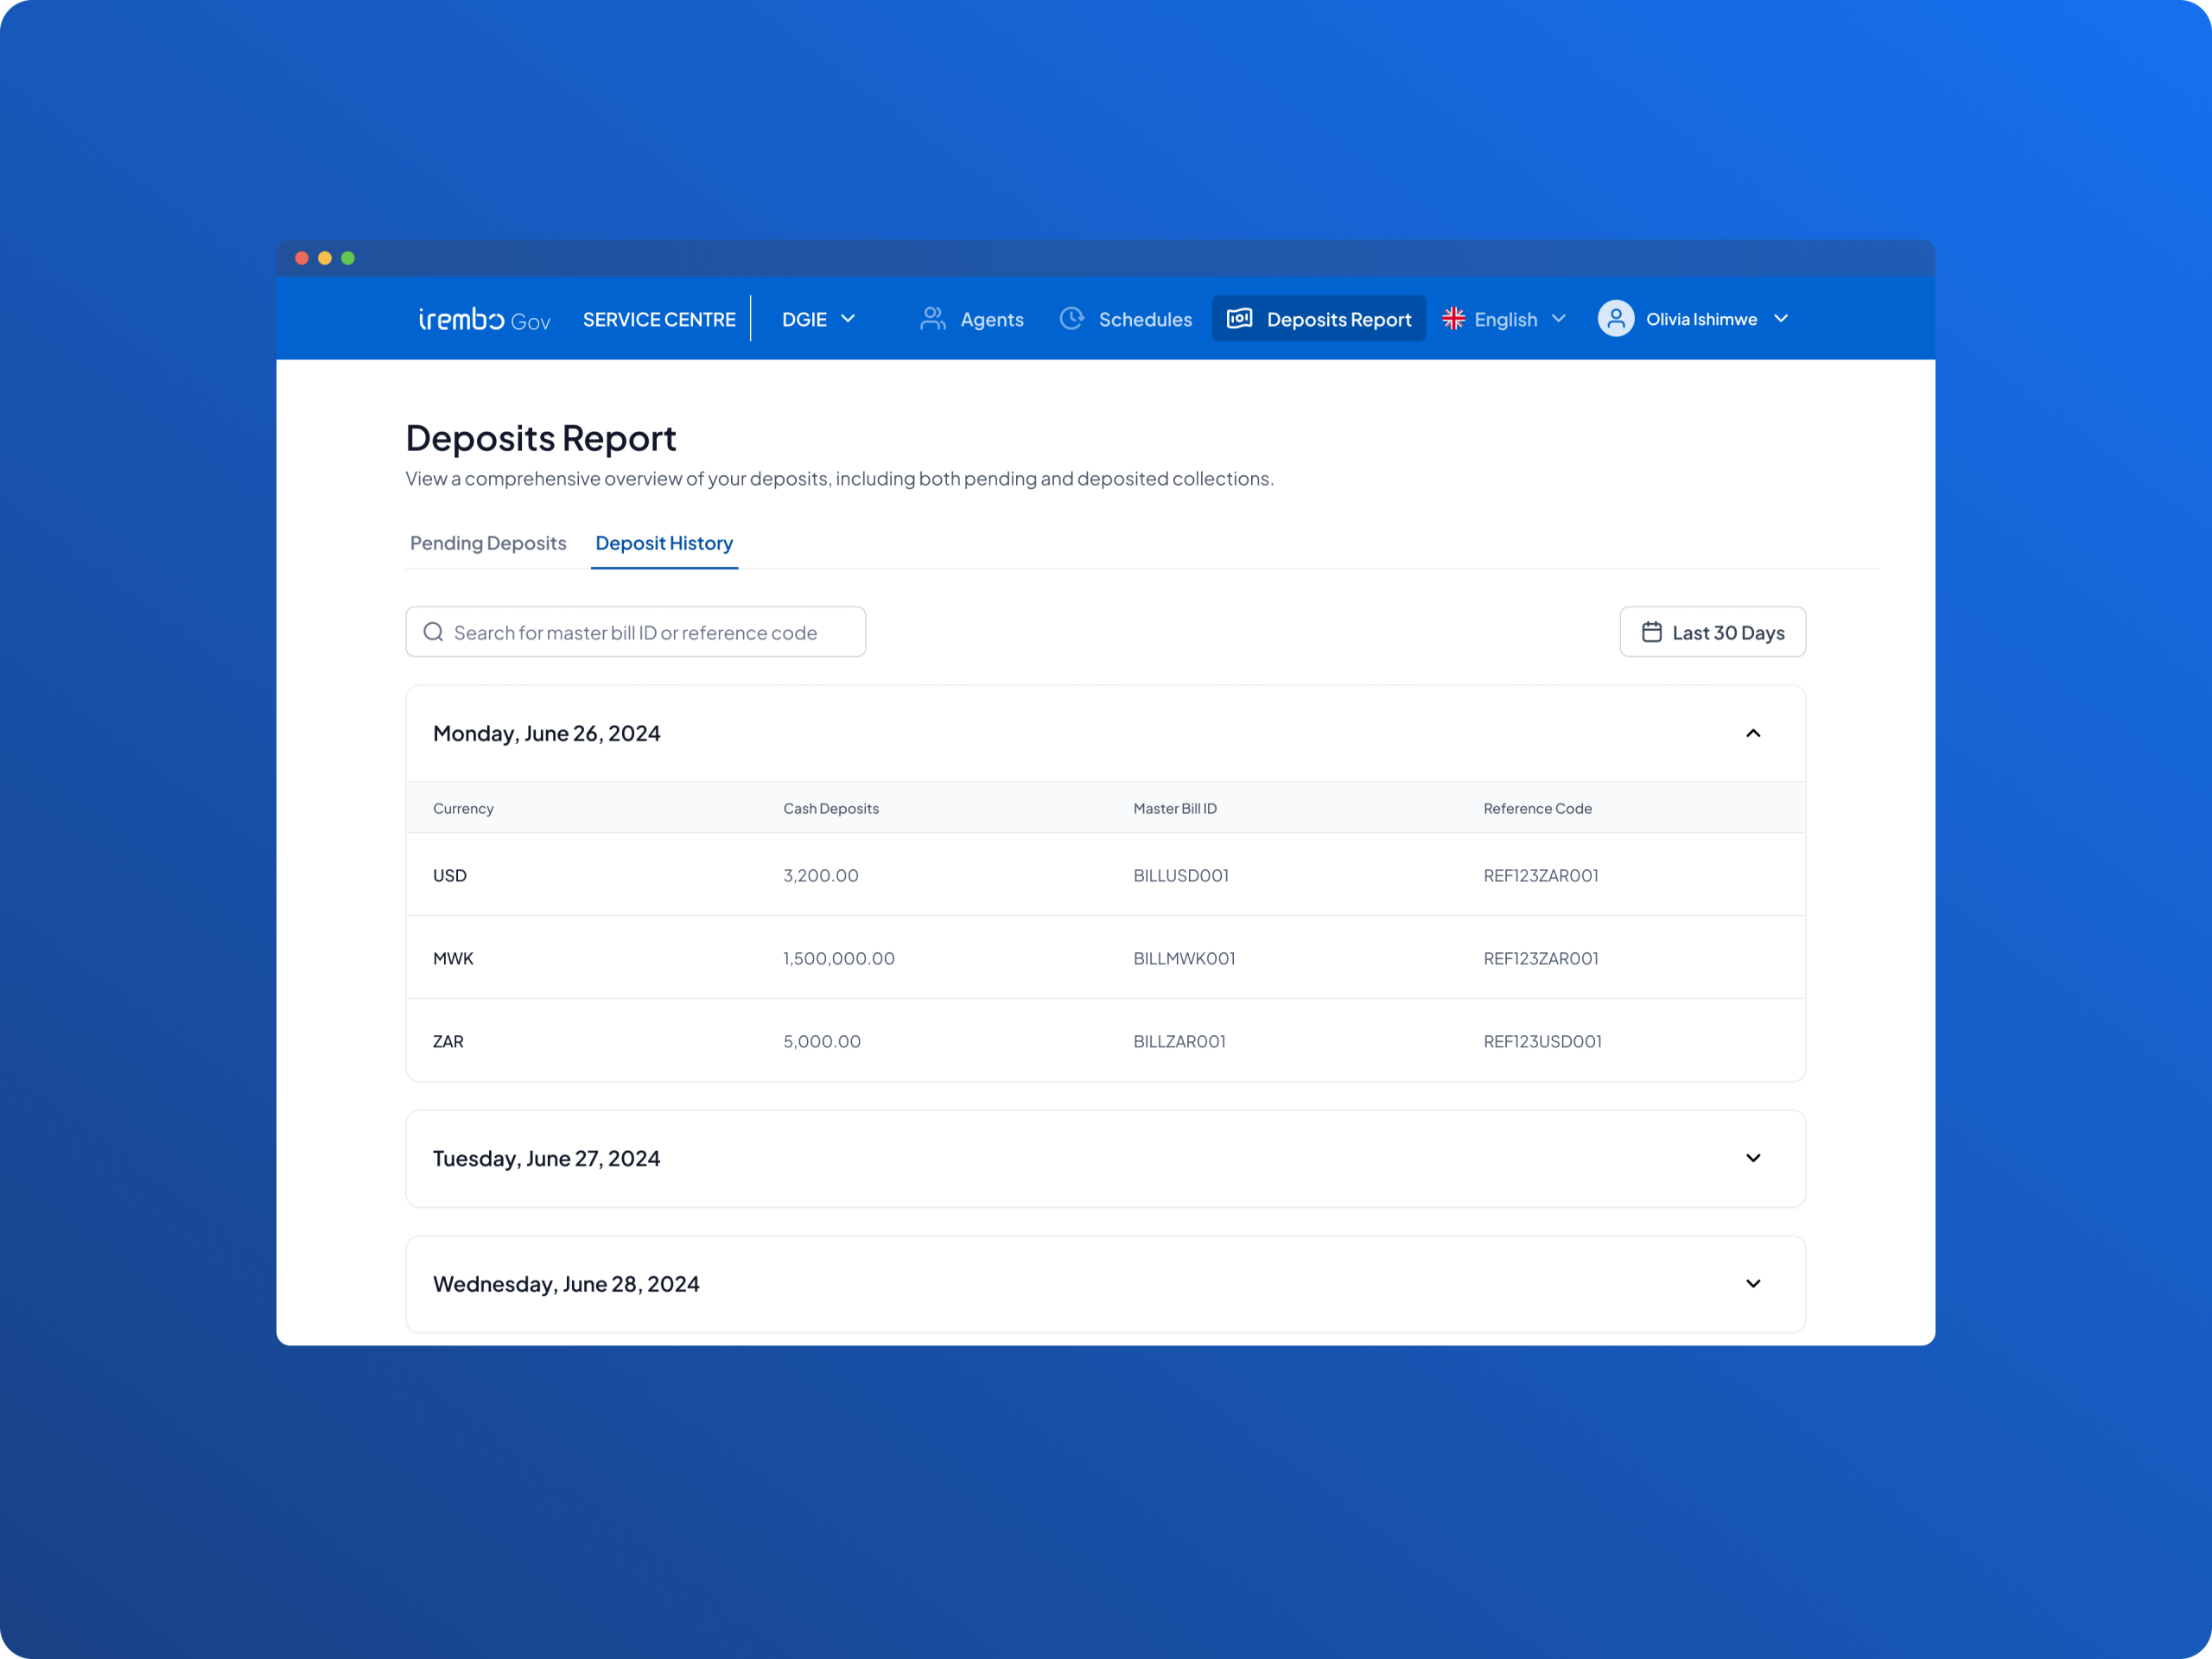The width and height of the screenshot is (2212, 1659).
Task: Click the Deposits Report cash icon
Action: tap(1239, 319)
